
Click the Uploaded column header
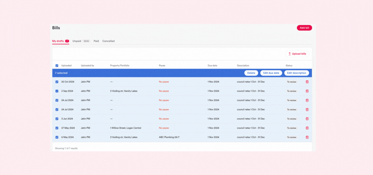[66, 66]
